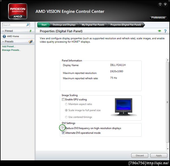Viewport: 170px width, 166px height.
Task: Minimize the Control Center window
Action: pos(160,5)
